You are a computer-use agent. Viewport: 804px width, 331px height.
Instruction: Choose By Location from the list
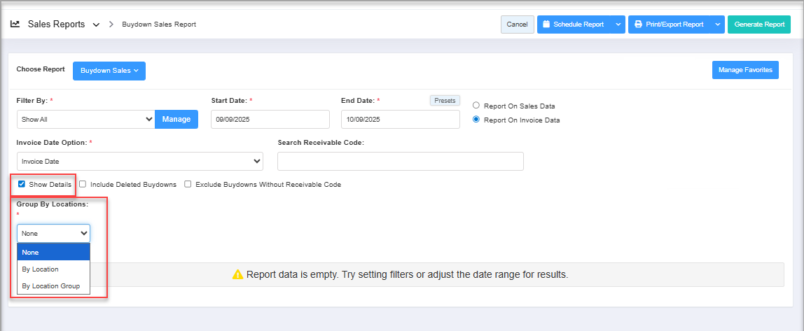(x=41, y=269)
